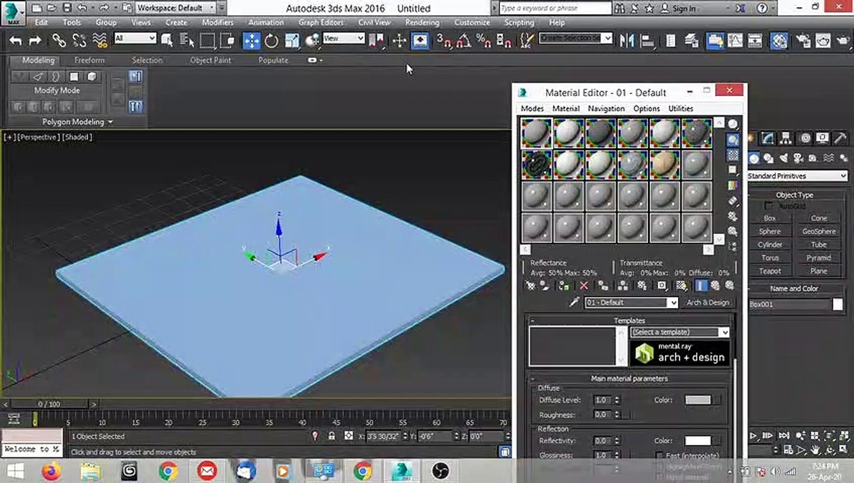The width and height of the screenshot is (854, 483).
Task: Pick material from object eyedropper
Action: pyautogui.click(x=574, y=303)
